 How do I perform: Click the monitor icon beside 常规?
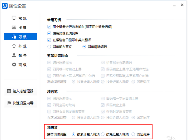tap(14, 18)
